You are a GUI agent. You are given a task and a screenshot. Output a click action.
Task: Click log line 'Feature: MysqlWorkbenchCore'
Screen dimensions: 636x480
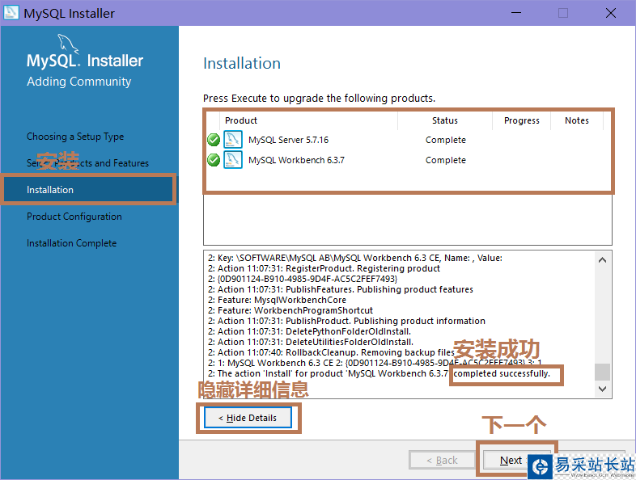[277, 300]
